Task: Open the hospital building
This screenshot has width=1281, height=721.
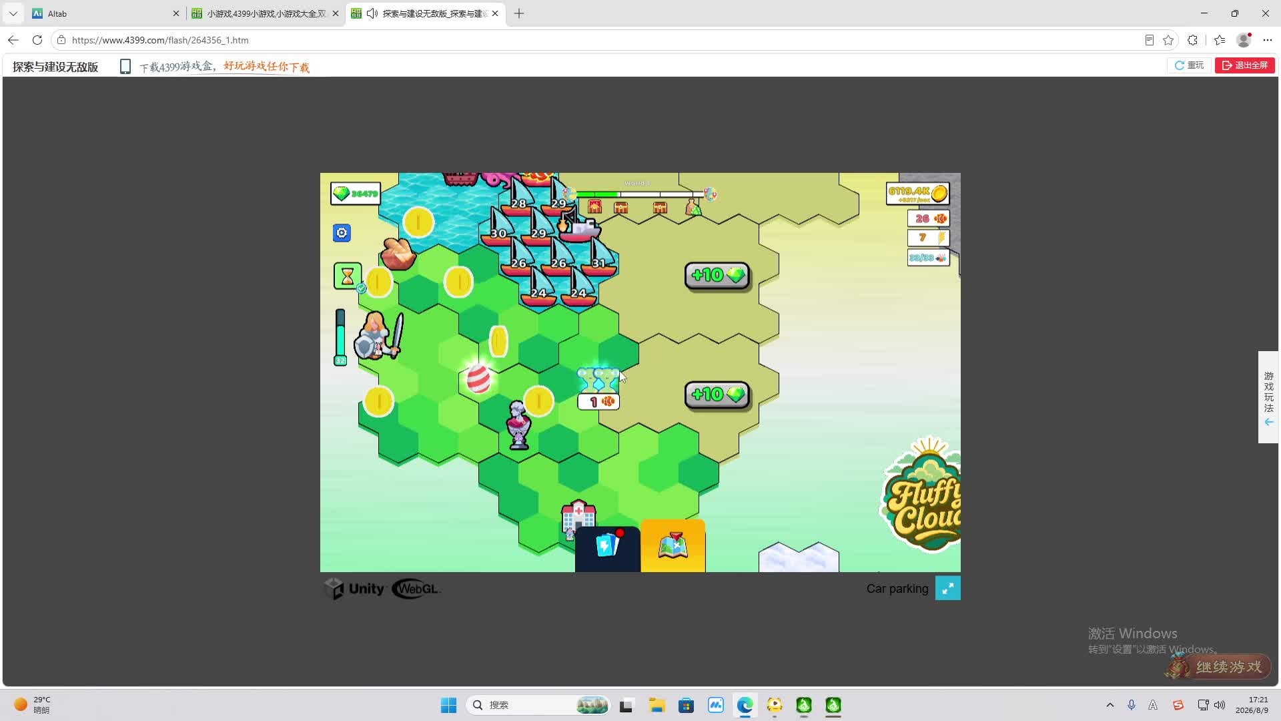Action: pos(578,516)
